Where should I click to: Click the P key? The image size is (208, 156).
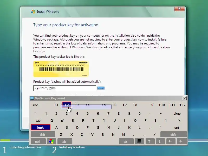pyautogui.click(x=146, y=121)
